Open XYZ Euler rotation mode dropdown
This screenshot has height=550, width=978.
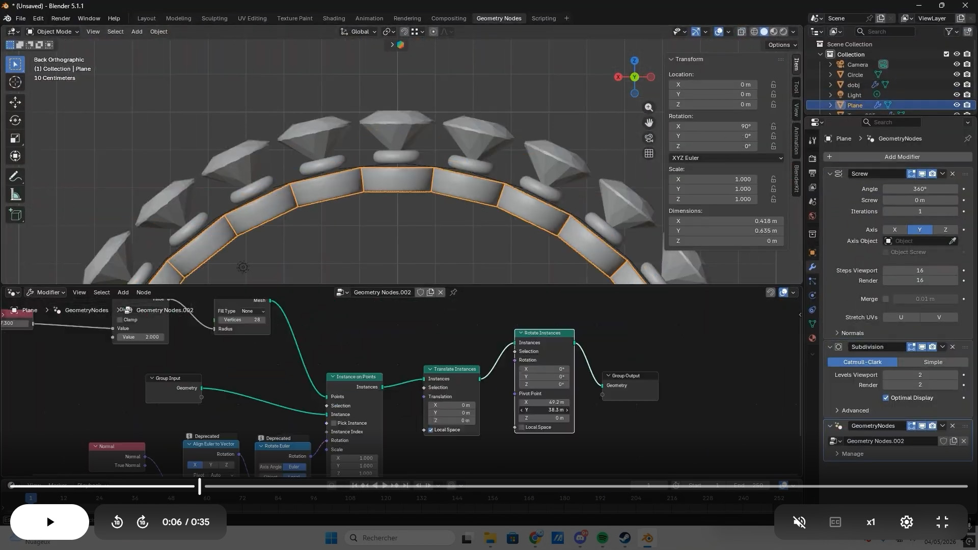(x=726, y=158)
